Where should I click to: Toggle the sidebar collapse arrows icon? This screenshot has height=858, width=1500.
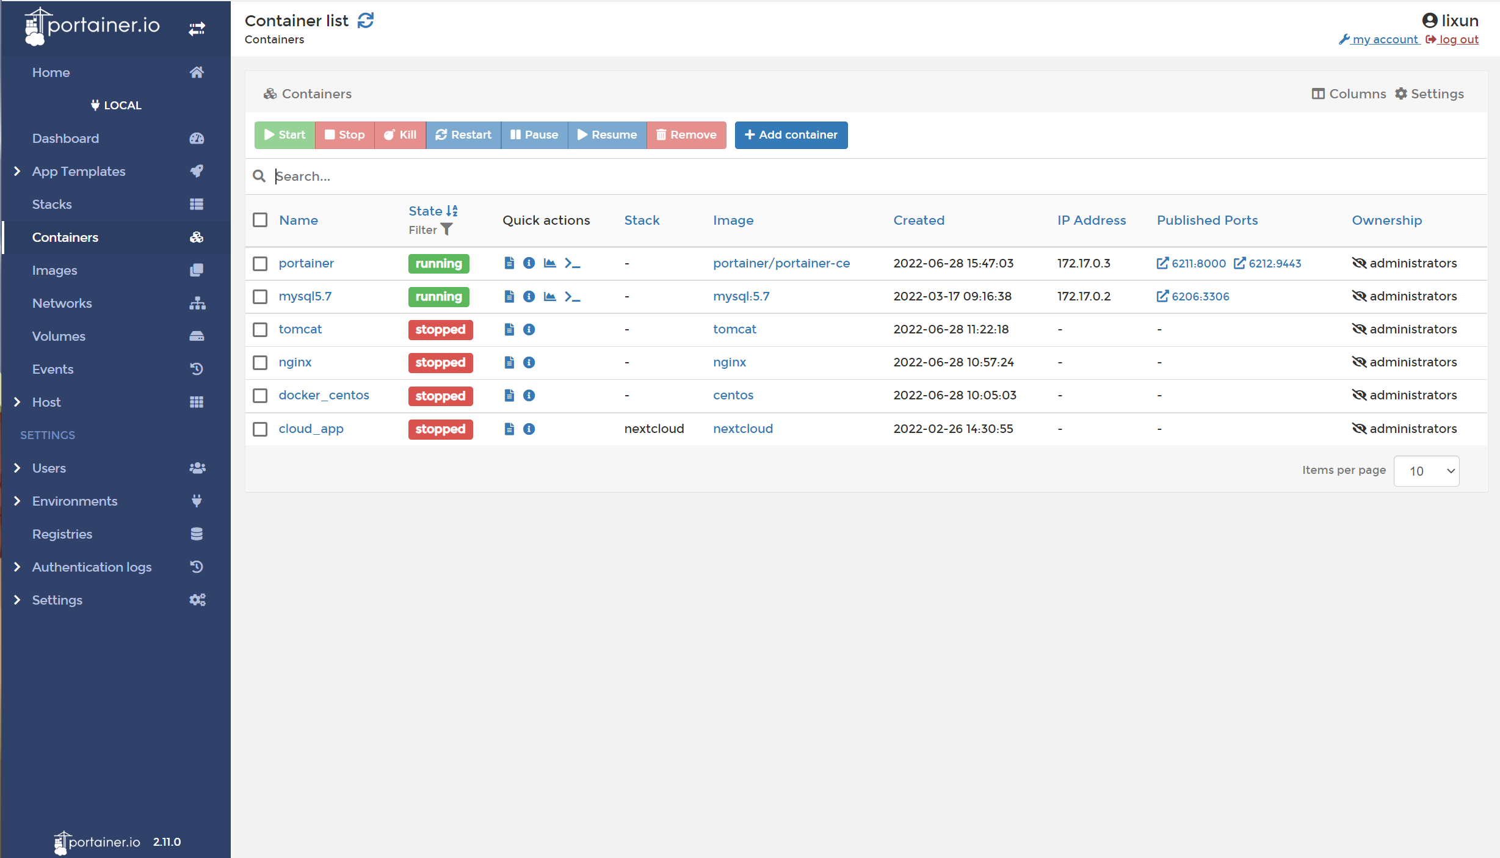point(197,29)
